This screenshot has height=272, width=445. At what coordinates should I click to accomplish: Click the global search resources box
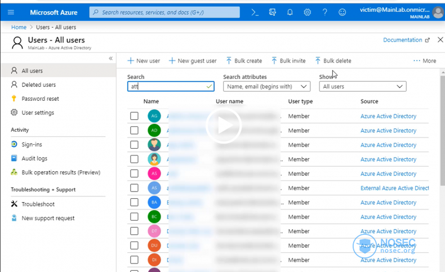click(x=164, y=12)
